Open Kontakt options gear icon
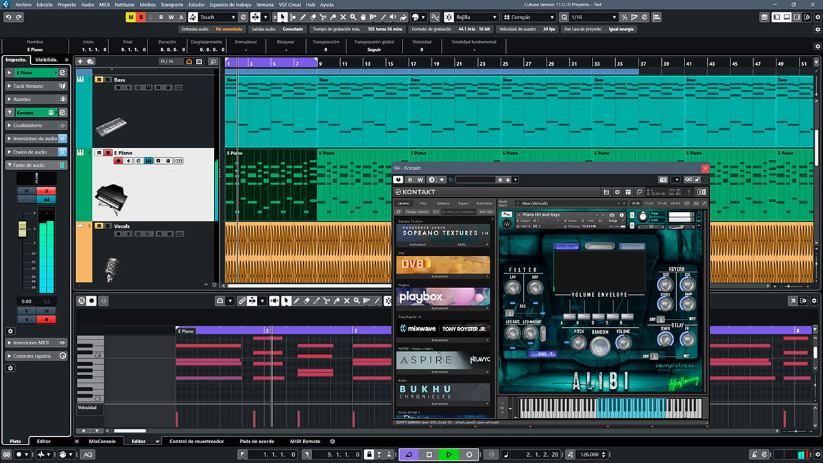Image resolution: width=823 pixels, height=463 pixels. (617, 192)
